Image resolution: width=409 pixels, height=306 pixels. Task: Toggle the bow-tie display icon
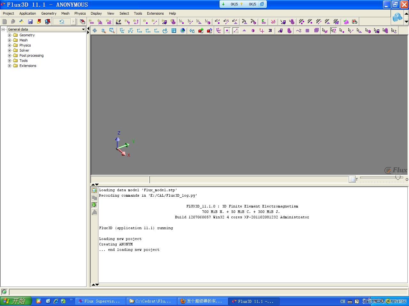[270, 31]
